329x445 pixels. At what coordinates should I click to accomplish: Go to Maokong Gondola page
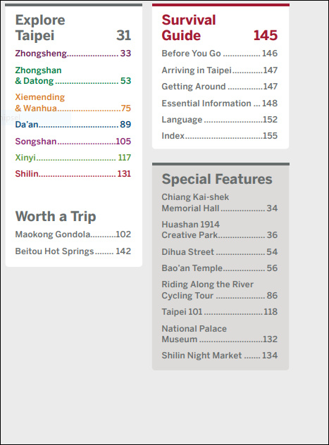tap(73, 234)
